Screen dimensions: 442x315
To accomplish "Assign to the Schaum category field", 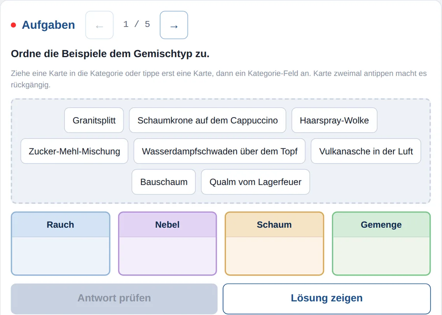I will [274, 243].
